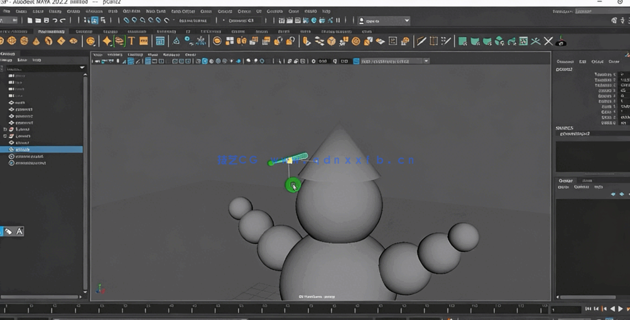This screenshot has width=630, height=320.
Task: Click the go-to-start playback button
Action: pos(588,308)
